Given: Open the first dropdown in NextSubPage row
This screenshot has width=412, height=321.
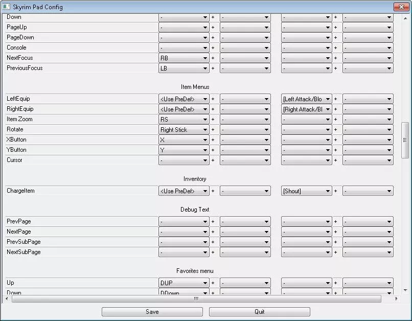Looking at the screenshot, I should pyautogui.click(x=184, y=253).
